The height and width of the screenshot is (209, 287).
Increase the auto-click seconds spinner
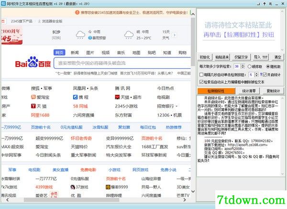pyautogui.click(x=256, y=73)
